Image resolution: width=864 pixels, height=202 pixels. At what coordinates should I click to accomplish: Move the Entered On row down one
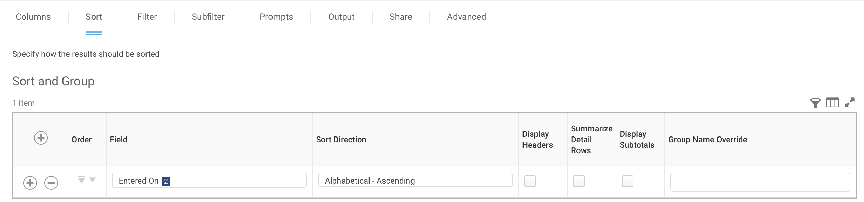pyautogui.click(x=93, y=179)
